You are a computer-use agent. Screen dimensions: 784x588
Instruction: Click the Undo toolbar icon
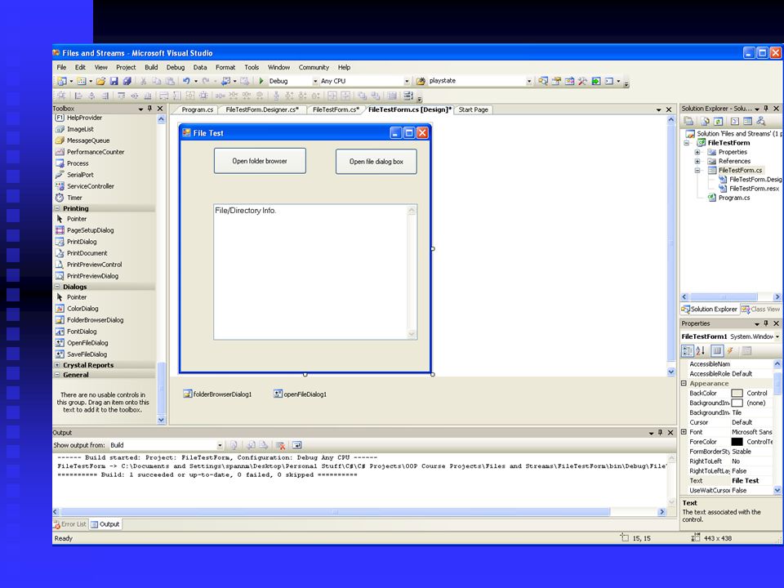coord(186,81)
